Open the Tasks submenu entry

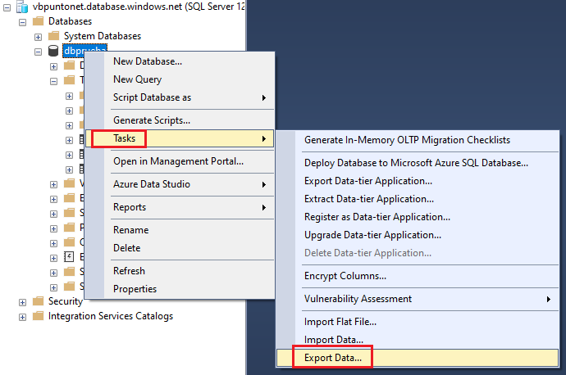pyautogui.click(x=180, y=138)
